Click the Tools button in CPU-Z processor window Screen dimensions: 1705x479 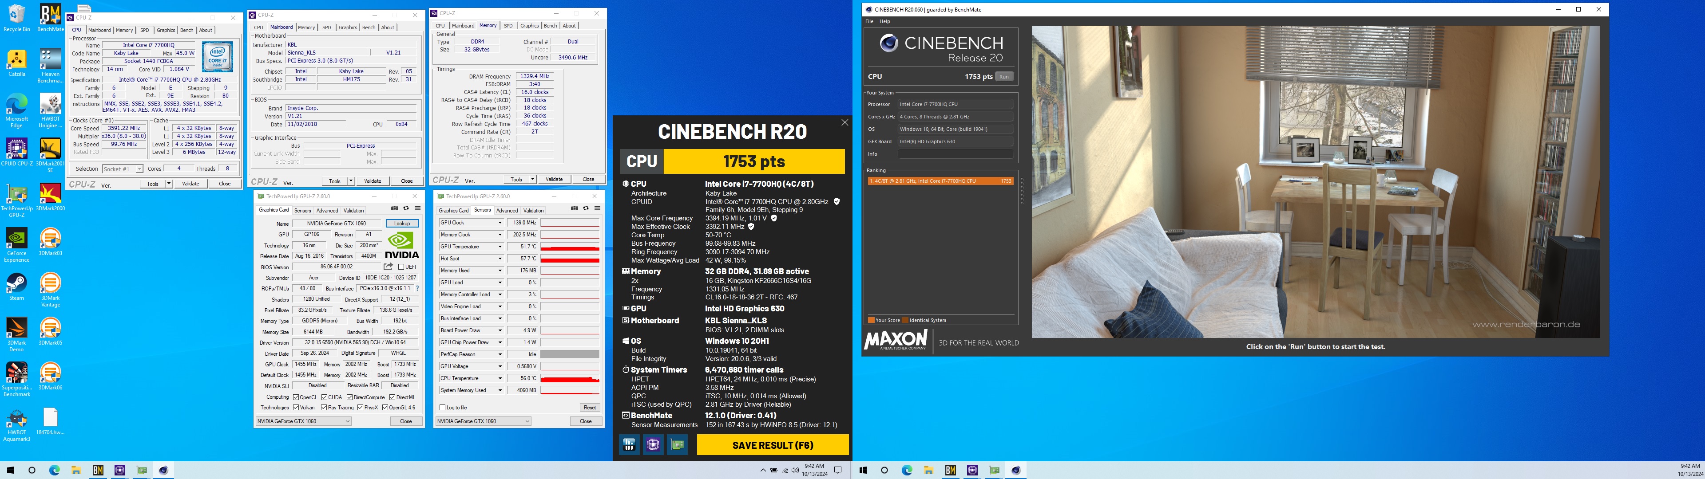click(153, 184)
